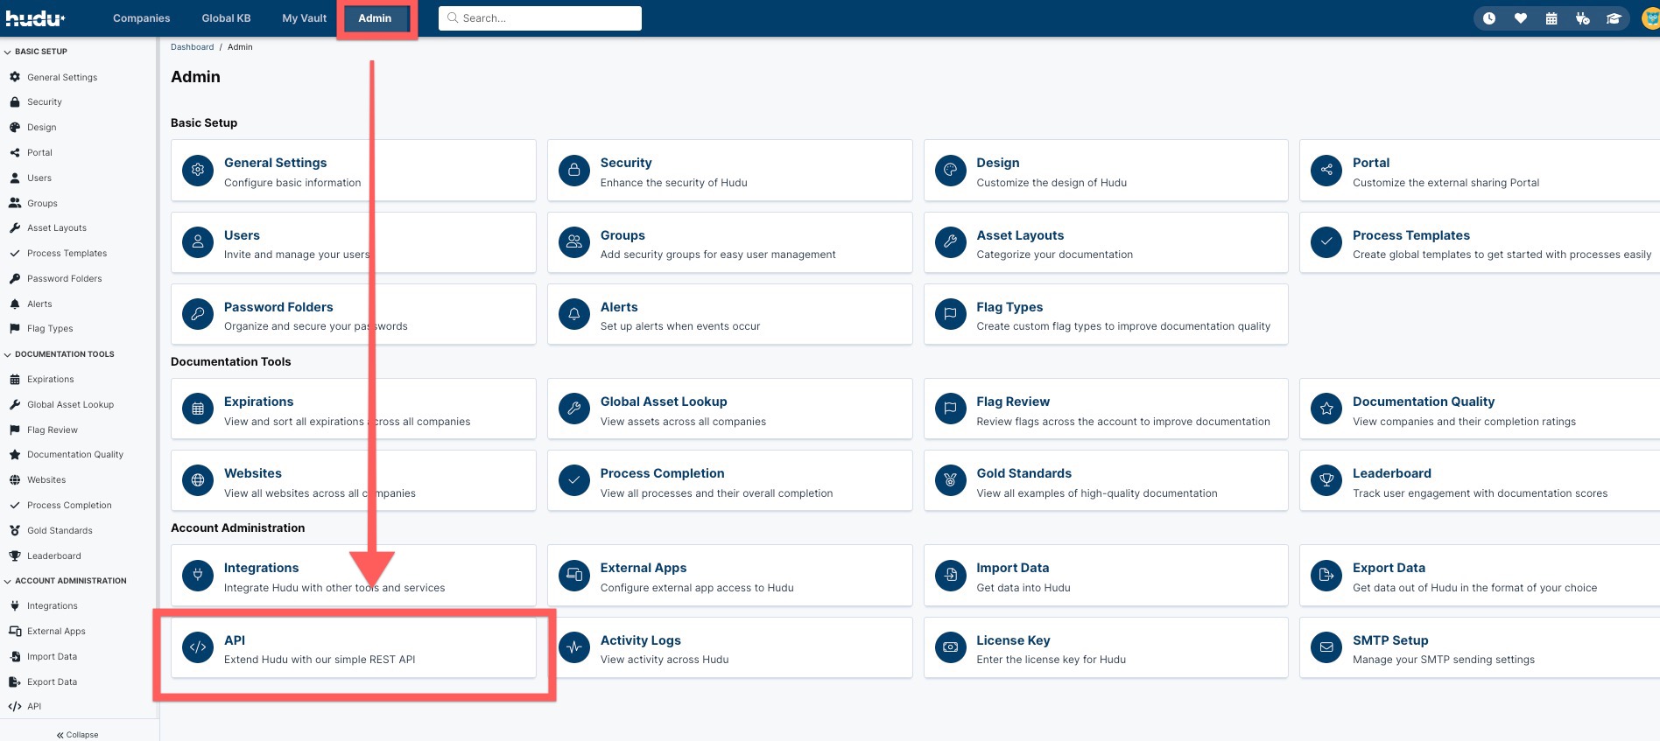Open the Groups card title link

622,235
